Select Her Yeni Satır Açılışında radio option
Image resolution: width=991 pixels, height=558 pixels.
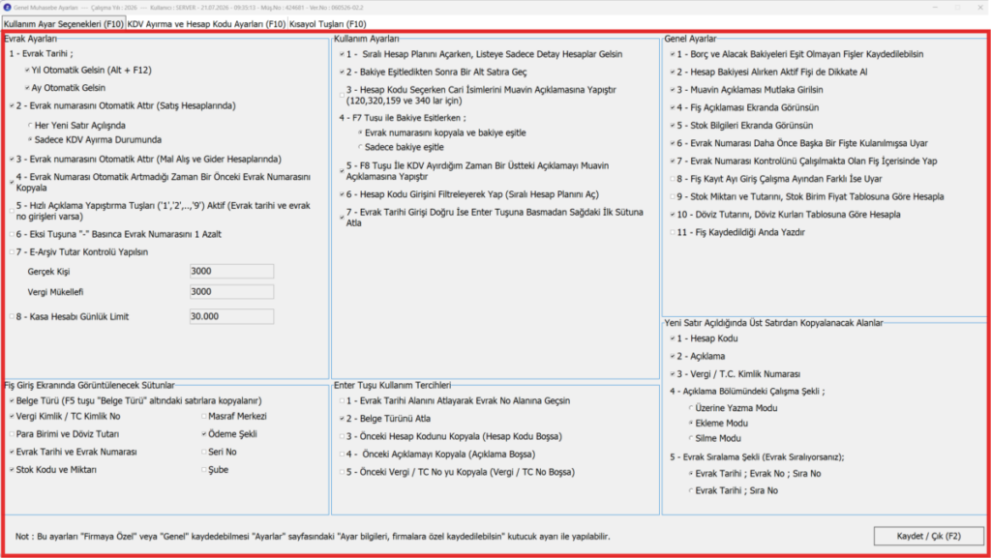tap(30, 126)
